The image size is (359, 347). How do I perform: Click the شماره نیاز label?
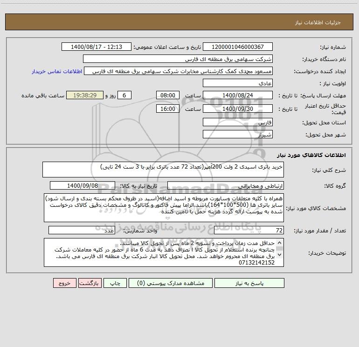tap(333, 47)
